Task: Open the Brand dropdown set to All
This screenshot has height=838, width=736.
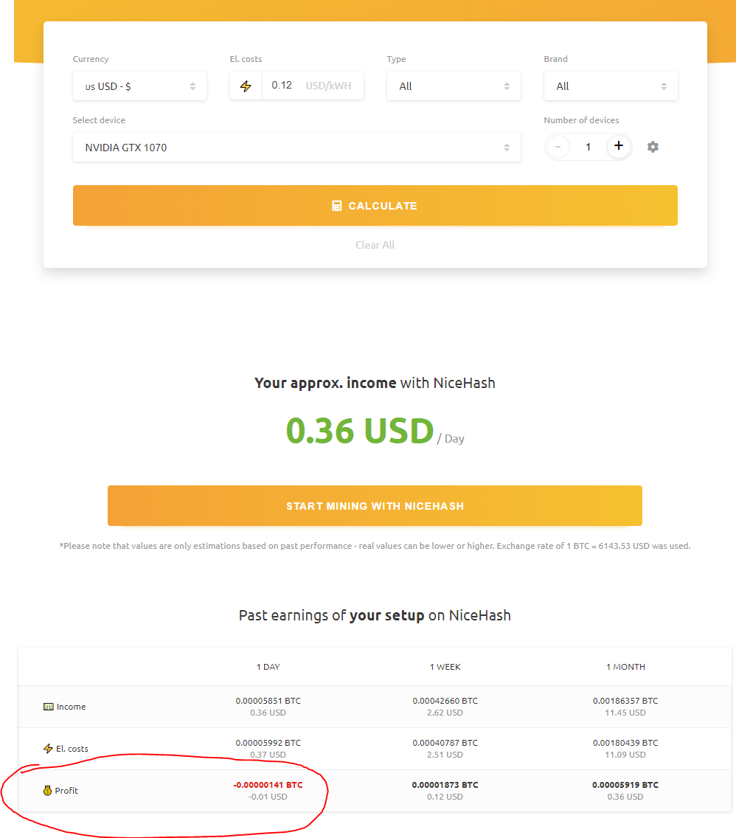Action: pyautogui.click(x=611, y=86)
